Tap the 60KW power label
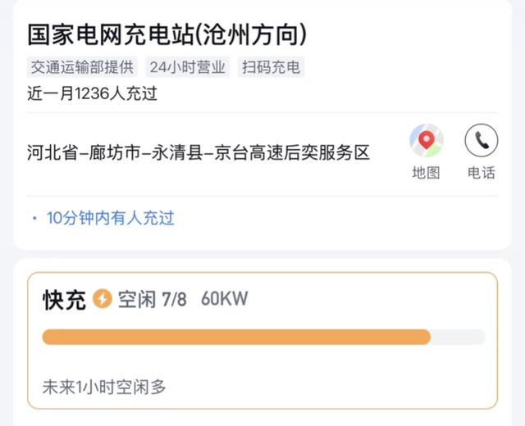The height and width of the screenshot is (426, 525). tap(224, 300)
